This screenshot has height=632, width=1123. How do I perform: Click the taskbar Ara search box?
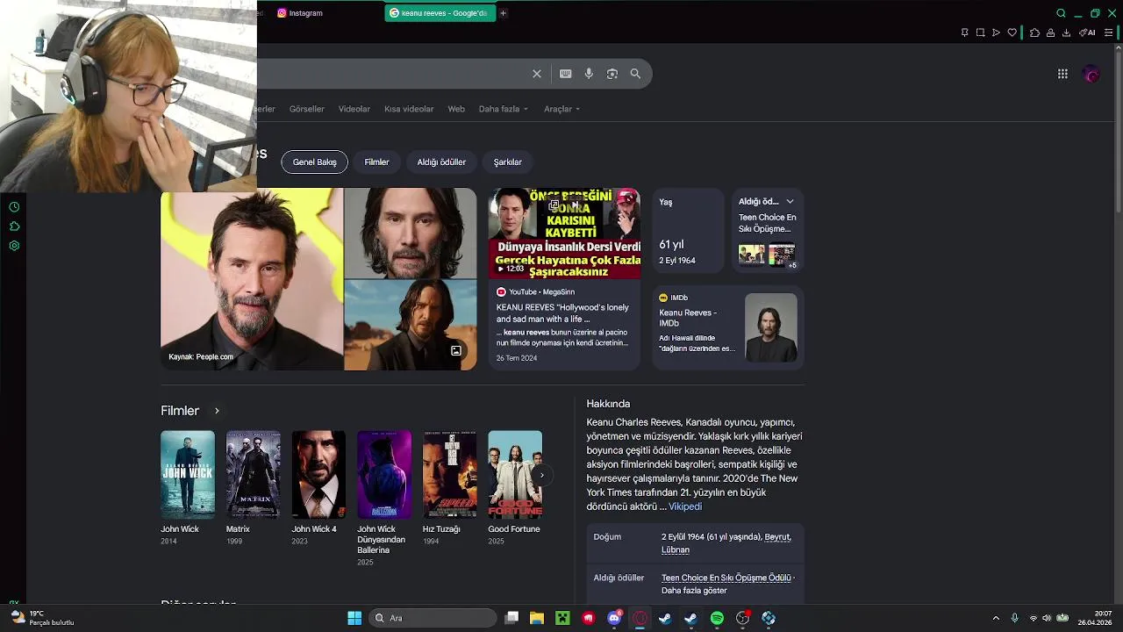(x=431, y=618)
